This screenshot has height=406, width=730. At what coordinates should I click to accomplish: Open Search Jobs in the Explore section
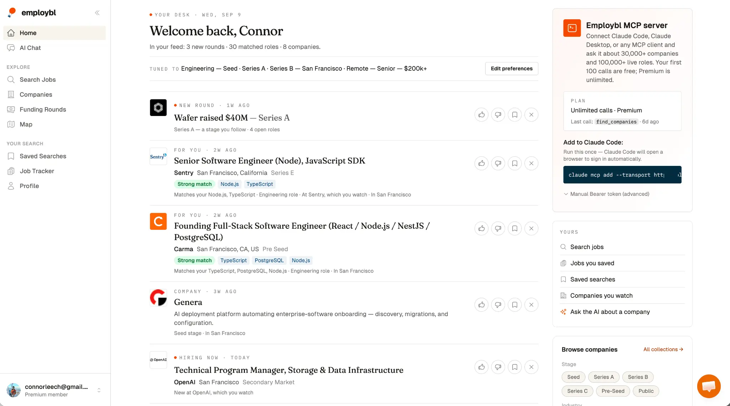pos(55,80)
